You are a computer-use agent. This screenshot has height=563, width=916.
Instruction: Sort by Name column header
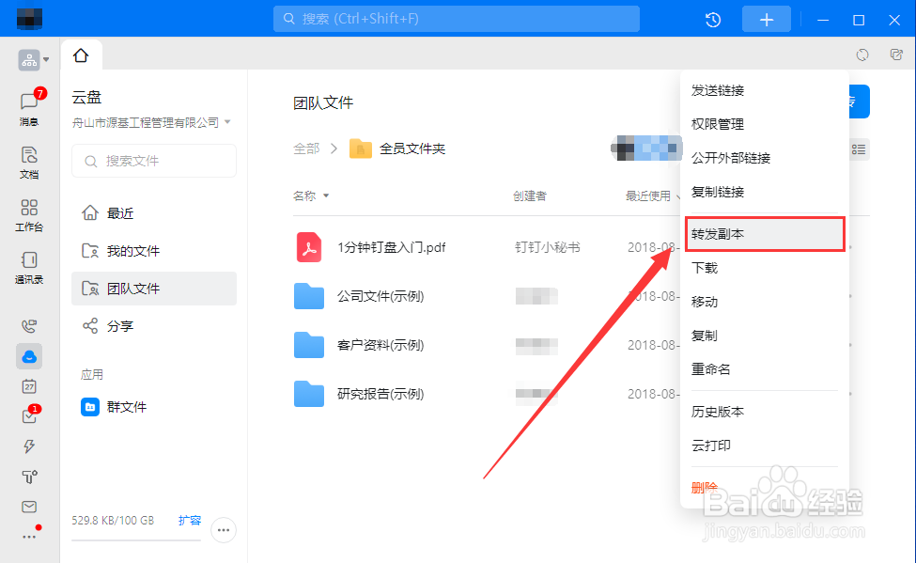click(311, 195)
